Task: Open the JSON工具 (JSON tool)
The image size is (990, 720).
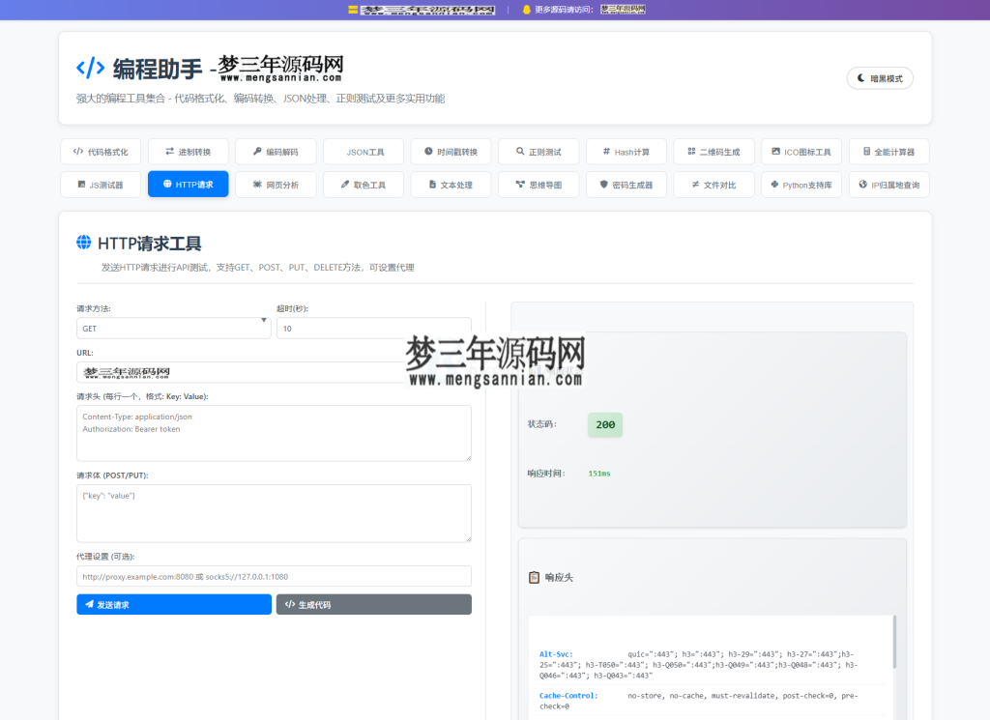Action: point(363,151)
